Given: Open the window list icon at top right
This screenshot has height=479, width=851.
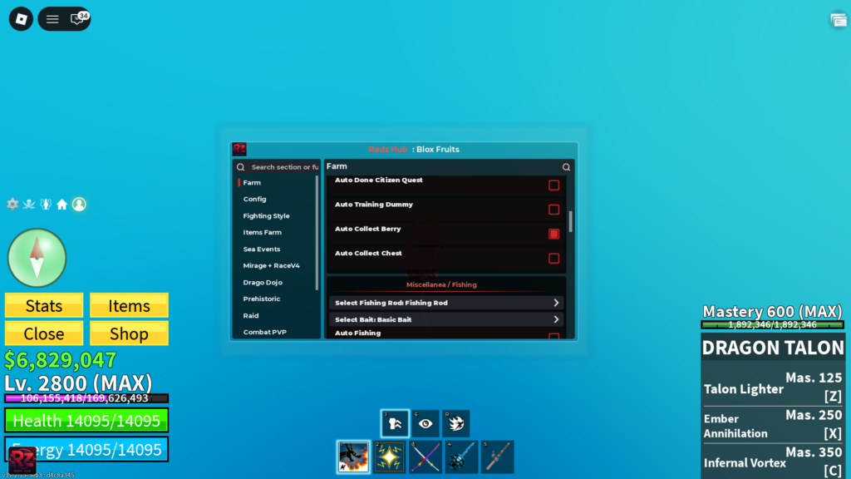Looking at the screenshot, I should click(839, 20).
